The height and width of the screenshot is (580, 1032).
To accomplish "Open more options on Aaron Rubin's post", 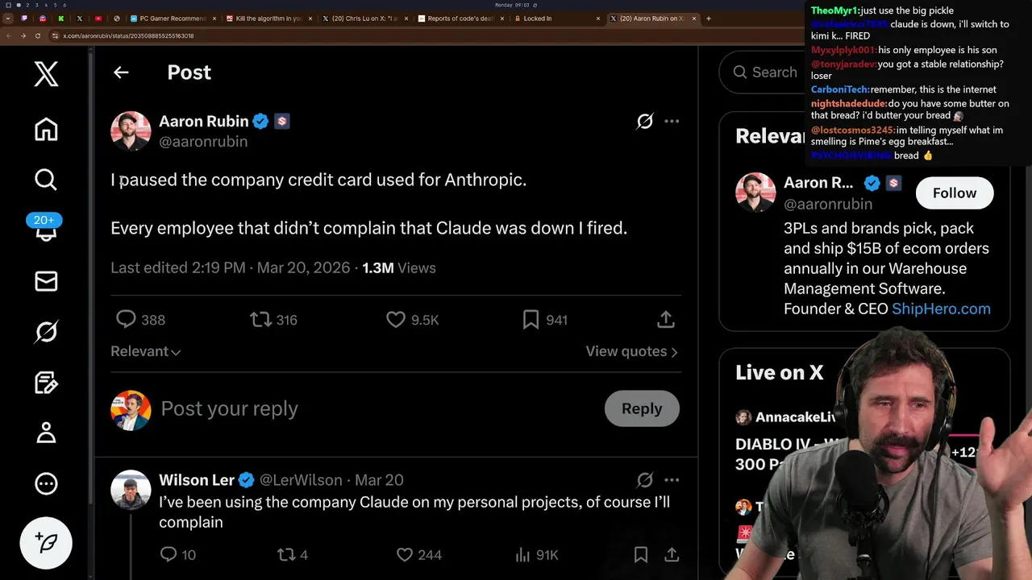I will click(672, 121).
